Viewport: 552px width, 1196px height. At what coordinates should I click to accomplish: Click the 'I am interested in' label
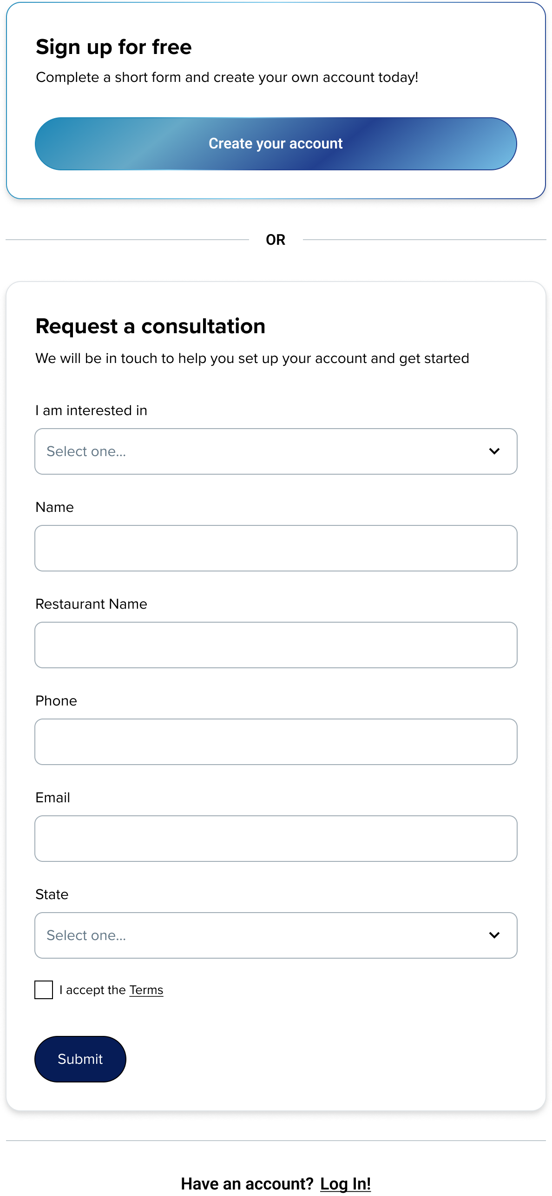coord(92,410)
